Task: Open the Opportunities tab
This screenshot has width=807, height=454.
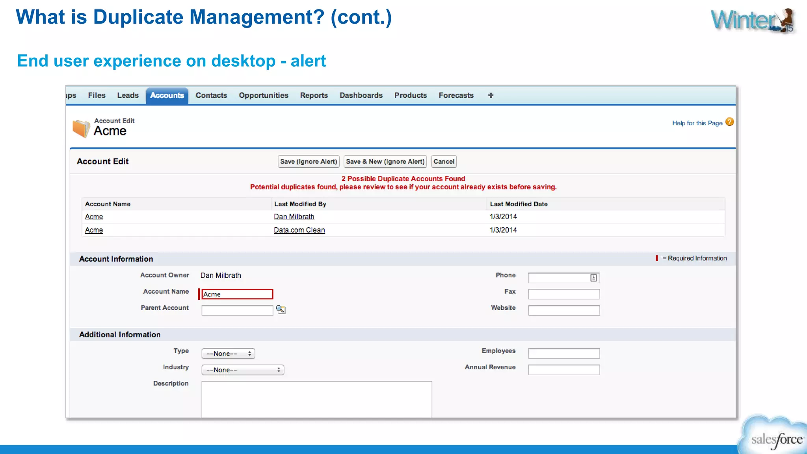Action: [263, 95]
